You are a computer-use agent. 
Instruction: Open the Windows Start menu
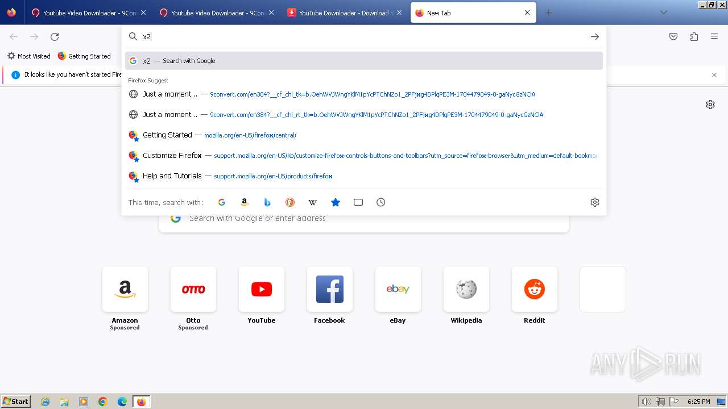coord(16,402)
